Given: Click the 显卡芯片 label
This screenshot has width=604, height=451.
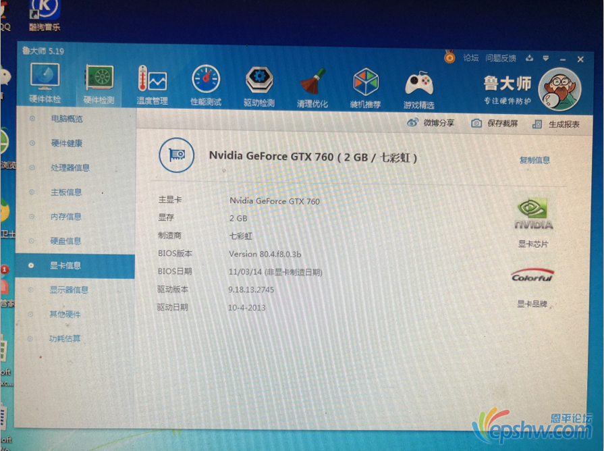Looking at the screenshot, I should (x=532, y=244).
